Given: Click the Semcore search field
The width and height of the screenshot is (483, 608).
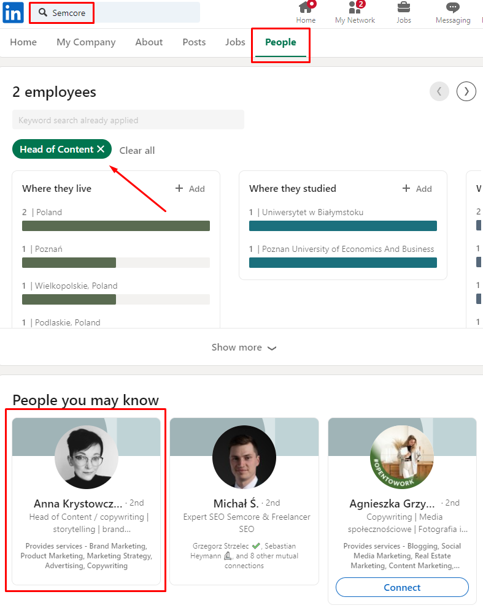Looking at the screenshot, I should click(115, 12).
